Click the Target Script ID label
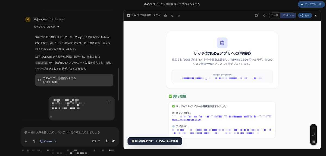The width and height of the screenshot is (326, 156). tap(222, 74)
